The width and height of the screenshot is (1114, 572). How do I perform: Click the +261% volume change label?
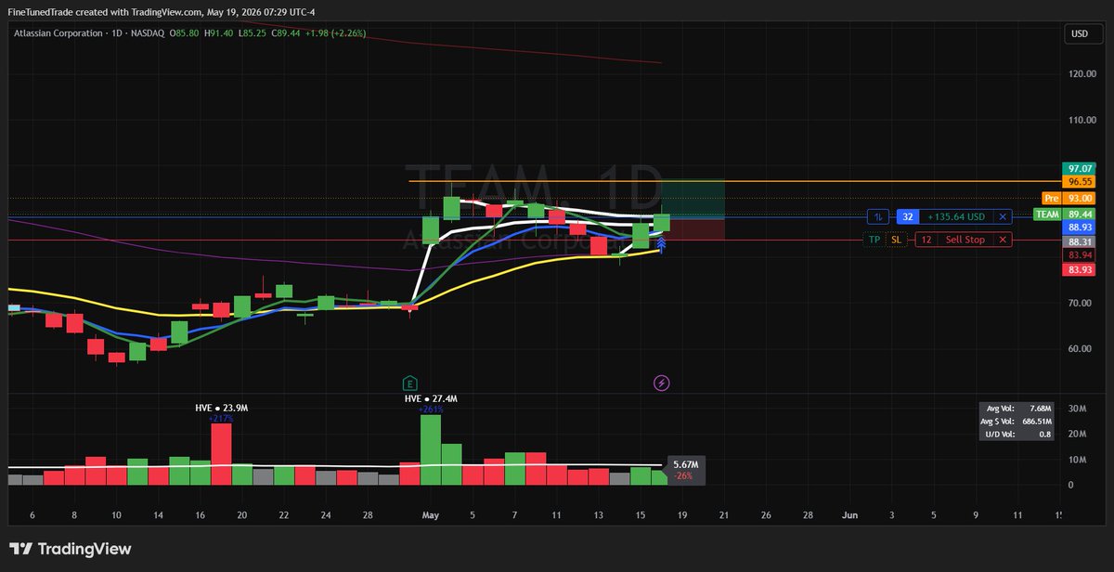431,409
